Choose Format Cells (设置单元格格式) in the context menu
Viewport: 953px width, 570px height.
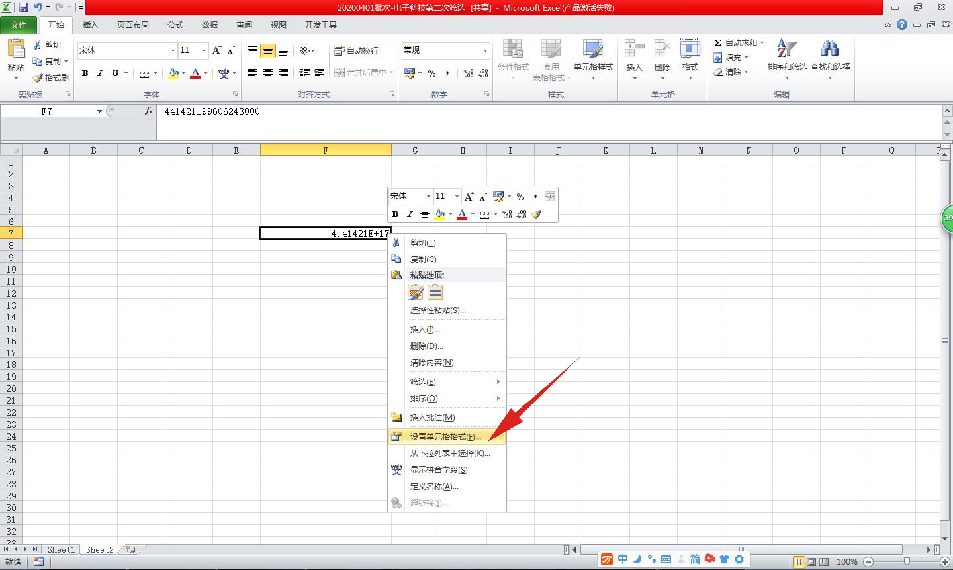447,437
